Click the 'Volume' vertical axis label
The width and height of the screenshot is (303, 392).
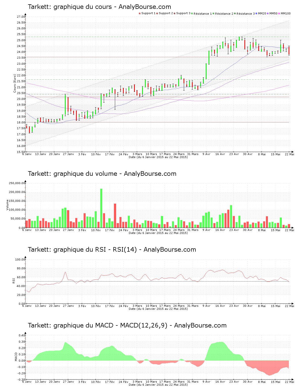coord(7,205)
